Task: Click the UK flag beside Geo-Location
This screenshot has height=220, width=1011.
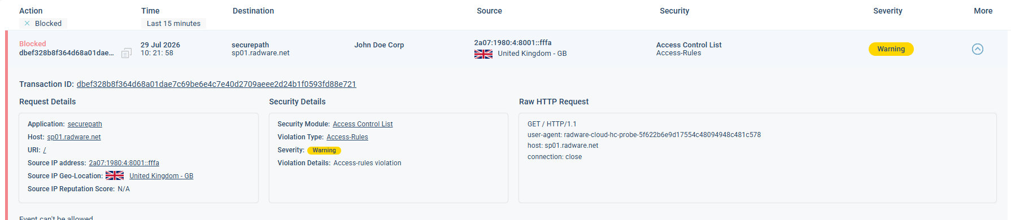Action: (x=115, y=176)
